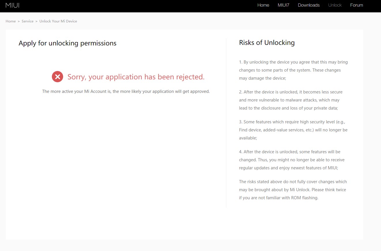Click the 'Unlock Your Mi Device' breadcrumb
The height and width of the screenshot is (251, 381).
coord(58,21)
